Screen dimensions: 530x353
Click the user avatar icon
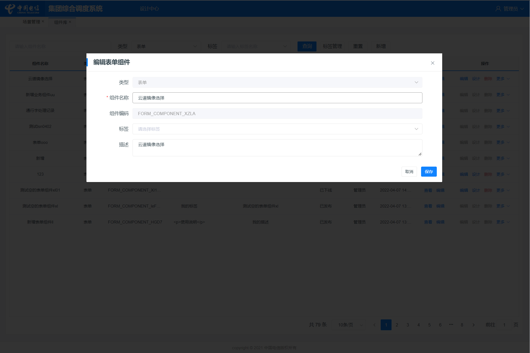point(498,9)
